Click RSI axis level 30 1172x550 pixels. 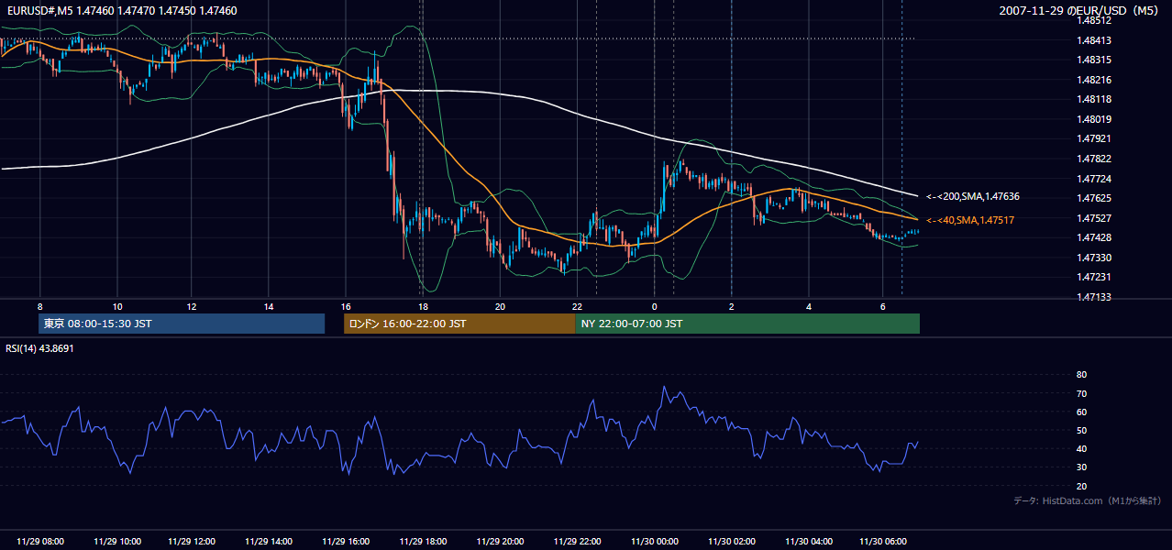[1082, 467]
